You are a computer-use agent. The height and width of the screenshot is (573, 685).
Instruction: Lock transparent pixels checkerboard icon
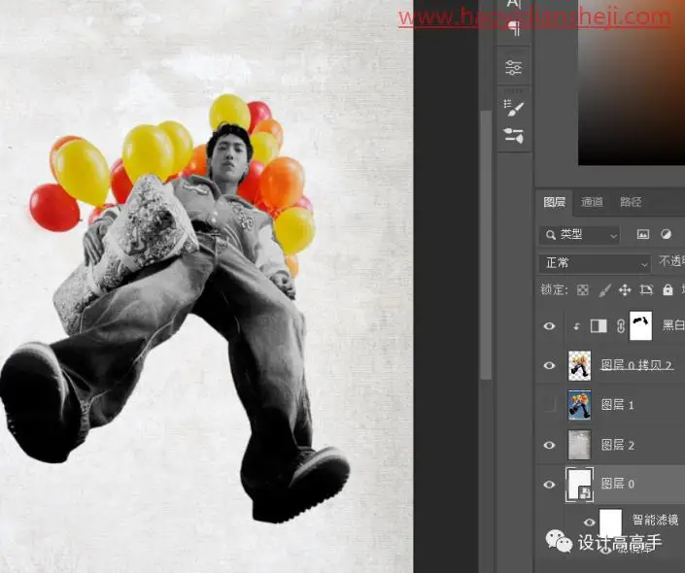point(583,290)
